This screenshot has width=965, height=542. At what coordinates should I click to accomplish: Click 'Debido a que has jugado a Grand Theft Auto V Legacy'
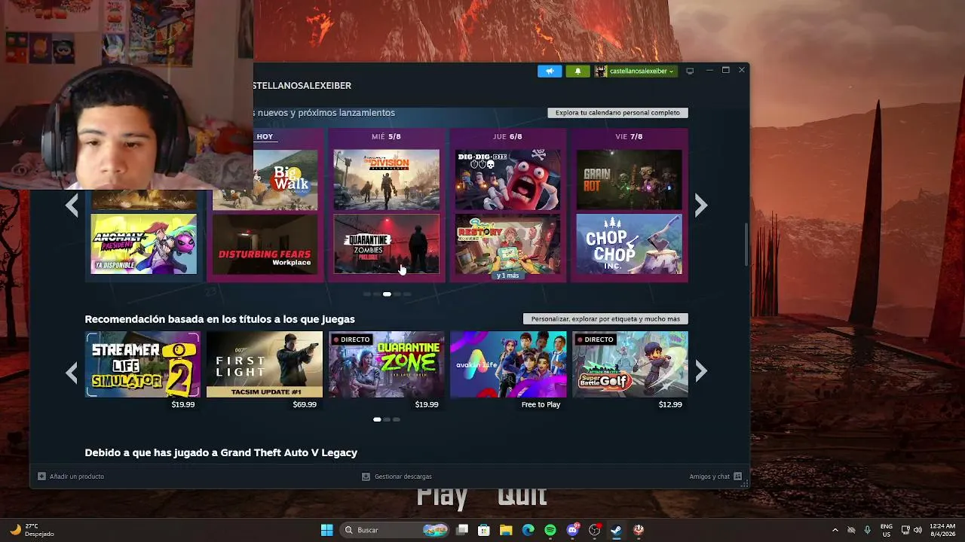coord(221,452)
